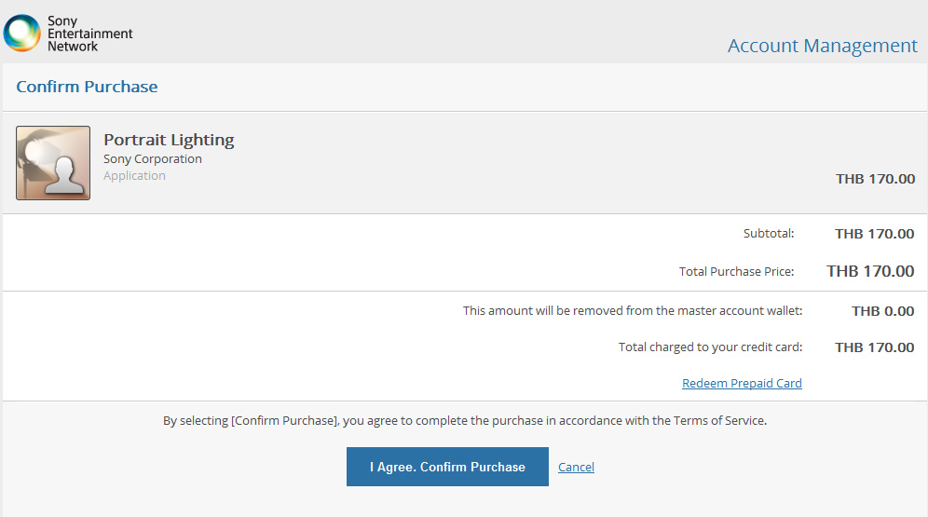
Task: Select the Portrait Lighting title text
Action: (169, 140)
